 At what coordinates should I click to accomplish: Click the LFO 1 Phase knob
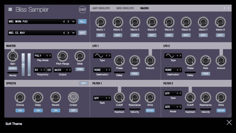click(119, 61)
